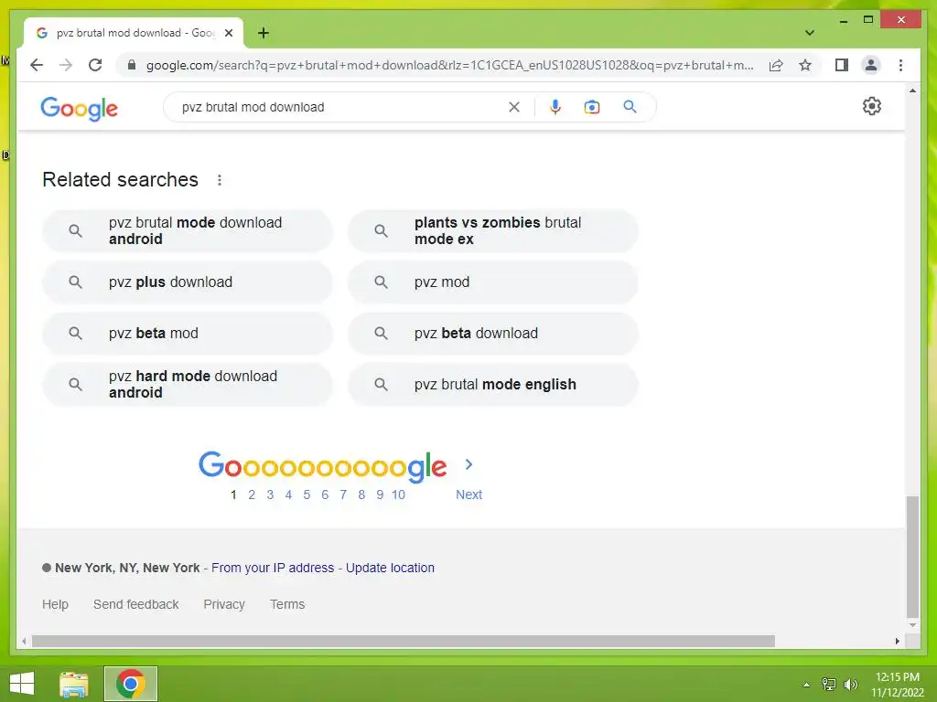
Task: Submit the search with the magnifier icon
Action: pos(630,107)
